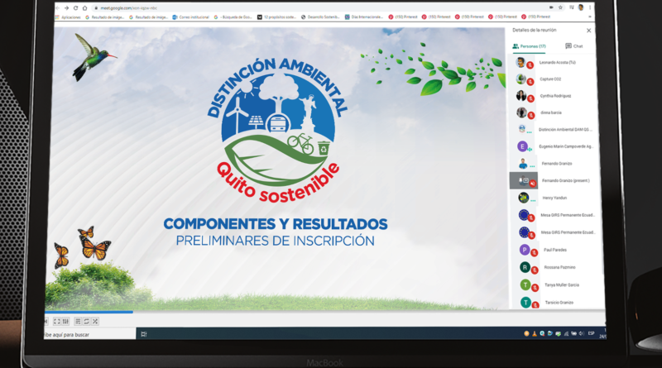Open the Búsqueda de Goo... bookmark
Image resolution: width=662 pixels, height=368 pixels.
click(x=233, y=17)
